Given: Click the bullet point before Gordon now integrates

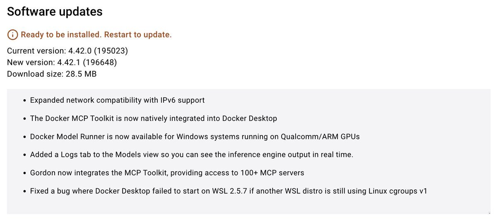Looking at the screenshot, I should (25, 173).
